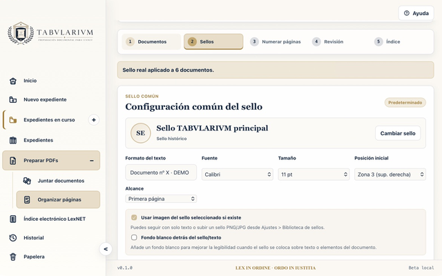Enable Fondo blanco detrás del sello/texto

point(134,237)
